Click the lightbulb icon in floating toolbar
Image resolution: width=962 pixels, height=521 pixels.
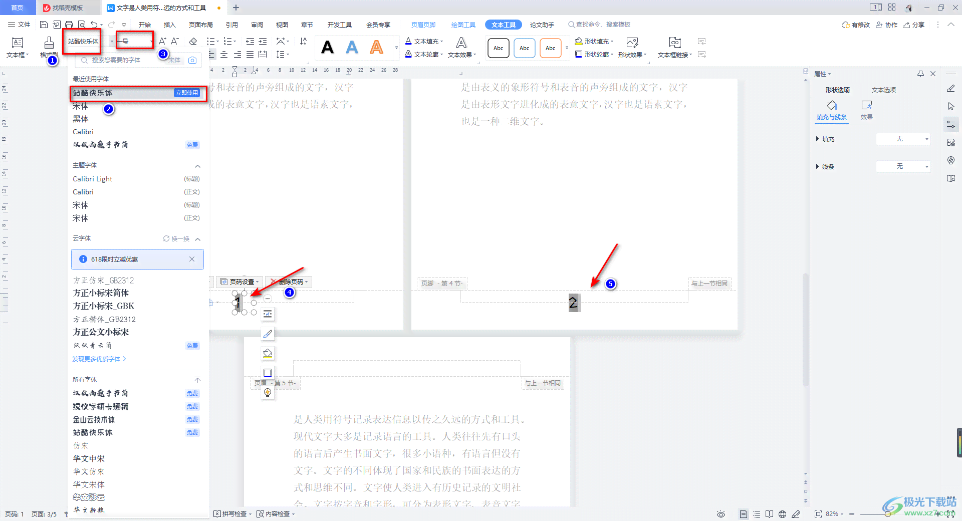pos(268,392)
